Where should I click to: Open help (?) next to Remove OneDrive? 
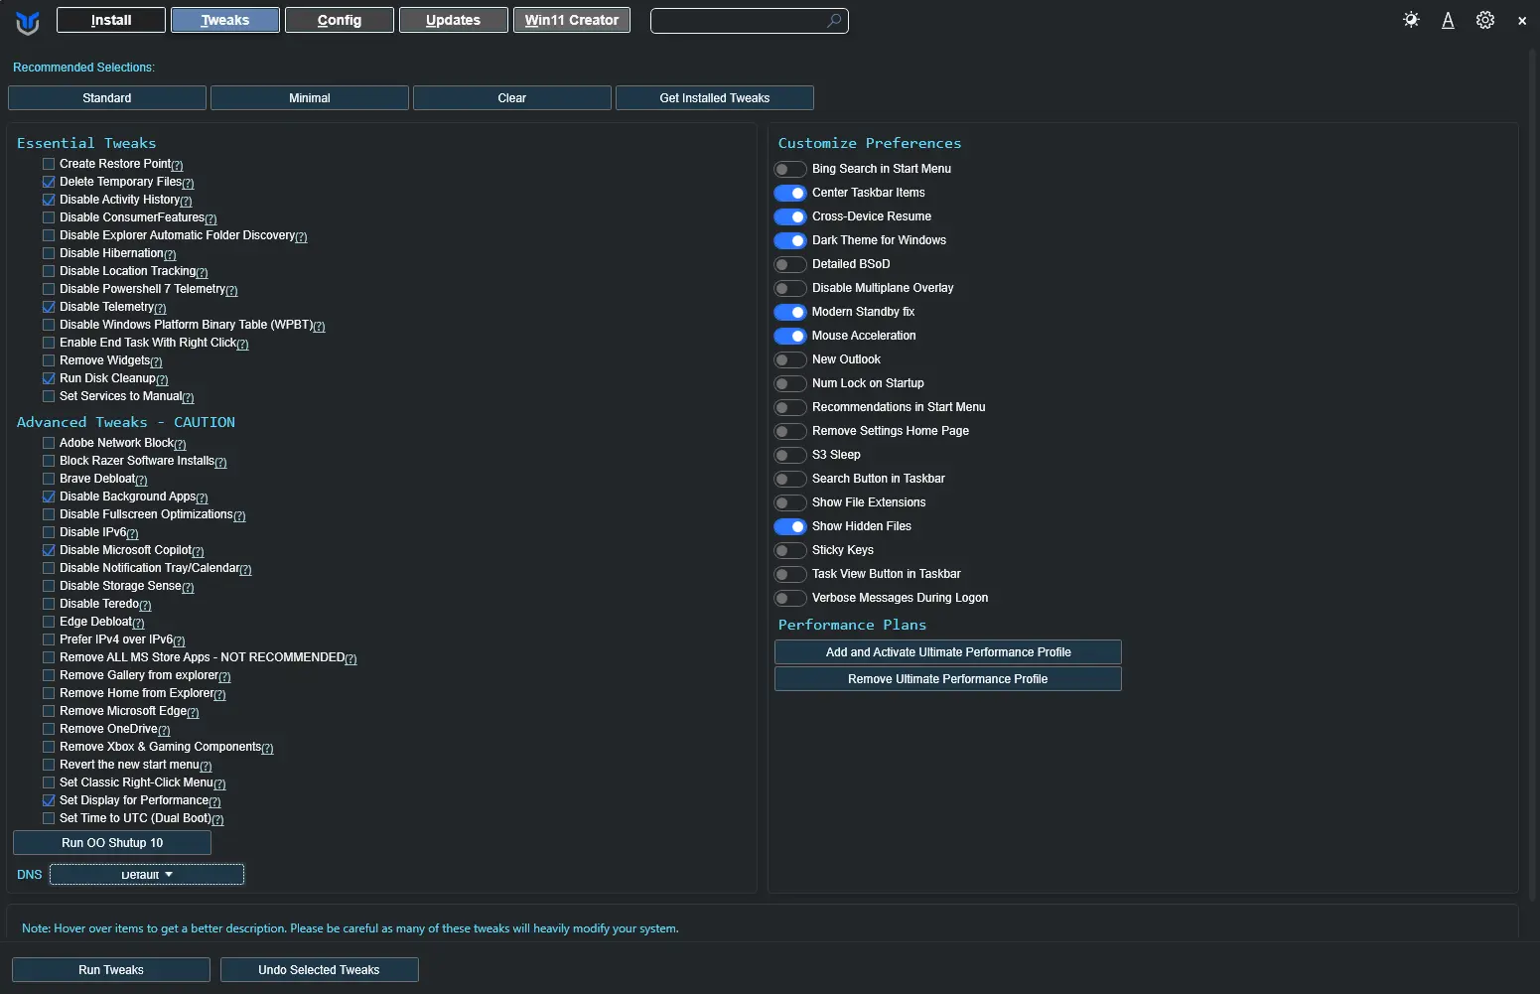(x=164, y=730)
